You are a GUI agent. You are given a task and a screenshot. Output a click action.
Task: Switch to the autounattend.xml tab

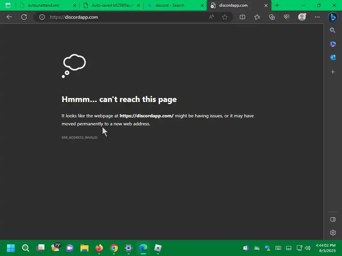[48, 5]
